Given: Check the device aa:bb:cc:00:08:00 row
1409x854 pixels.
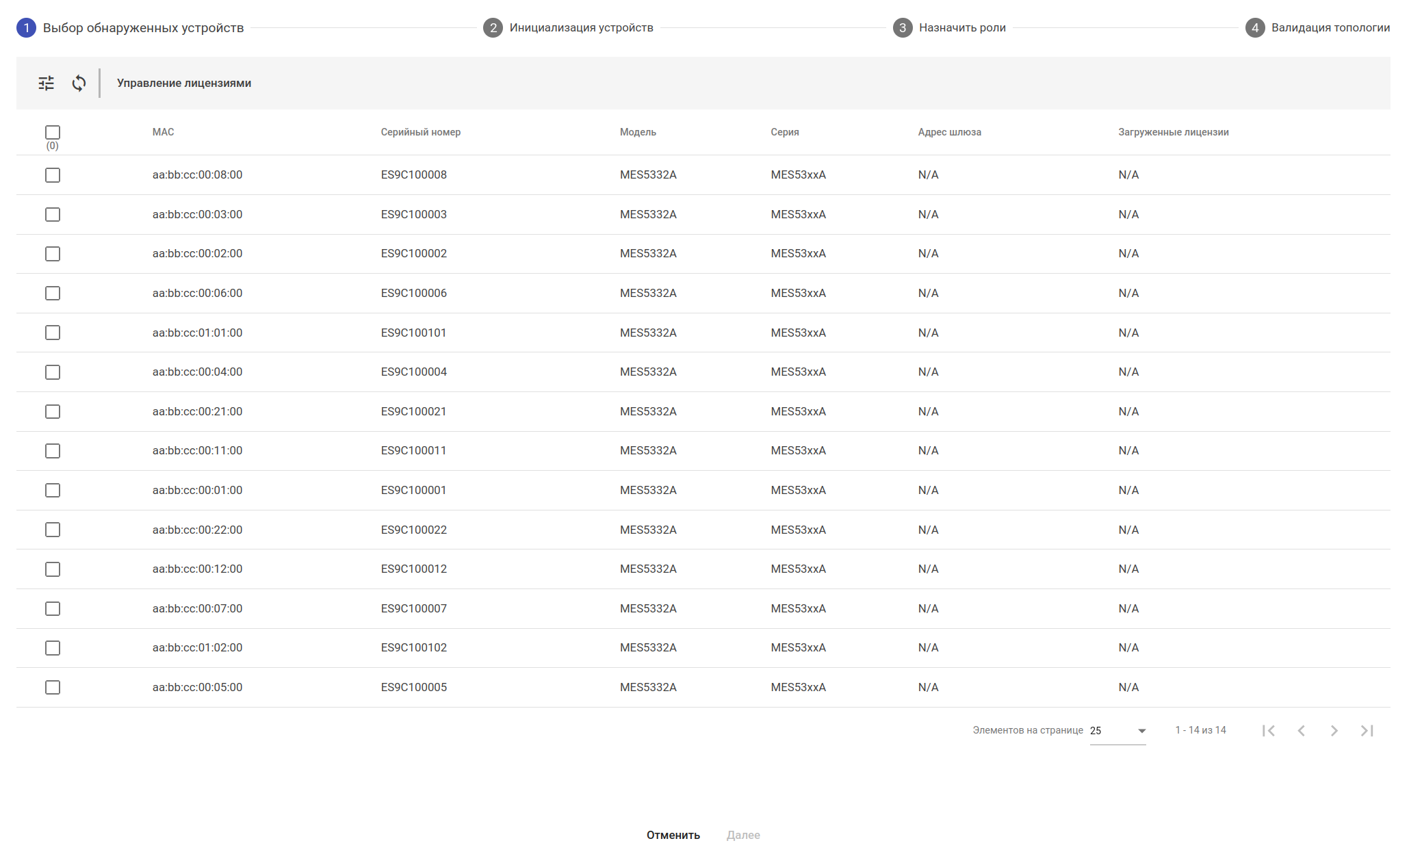Looking at the screenshot, I should [53, 175].
